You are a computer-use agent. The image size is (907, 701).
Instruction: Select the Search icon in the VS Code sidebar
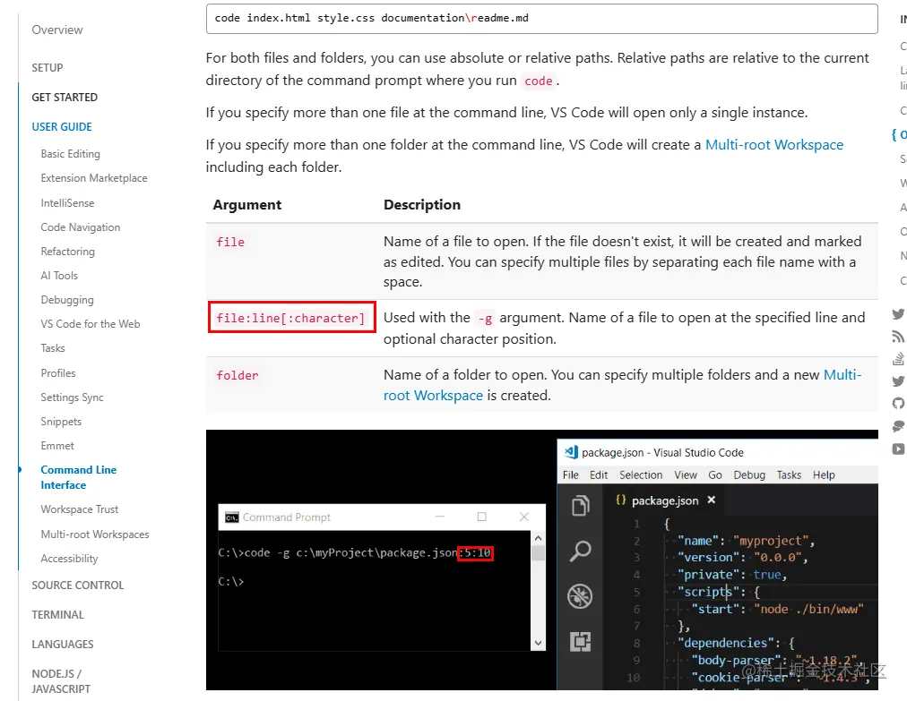(579, 548)
